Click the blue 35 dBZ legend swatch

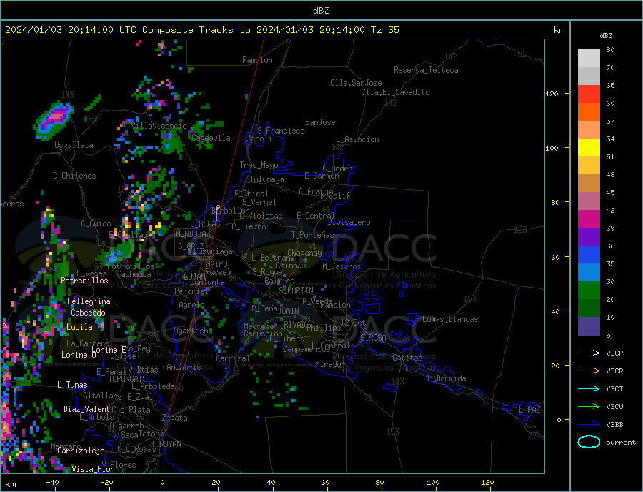click(x=589, y=255)
